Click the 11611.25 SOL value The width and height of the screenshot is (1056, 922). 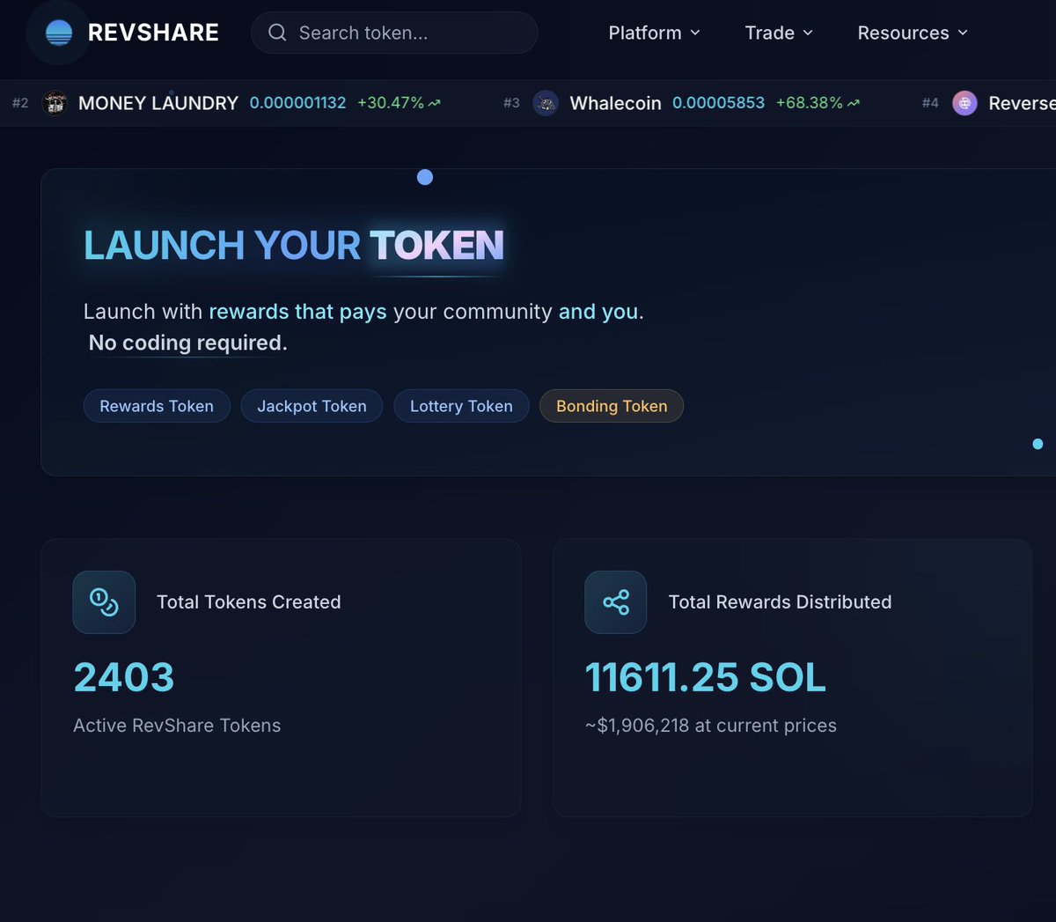click(706, 677)
